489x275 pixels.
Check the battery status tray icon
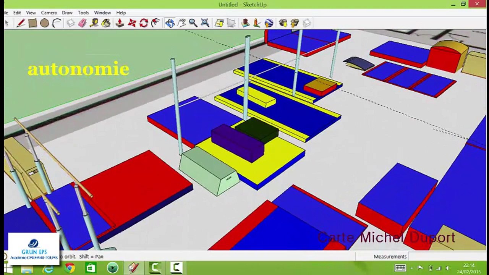(x=431, y=268)
